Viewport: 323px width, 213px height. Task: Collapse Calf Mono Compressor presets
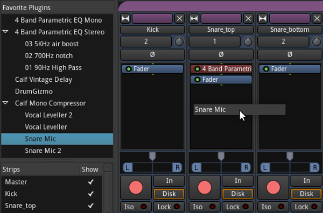tap(5, 103)
